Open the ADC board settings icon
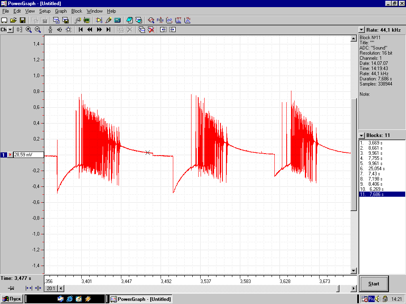The image size is (406, 304). [x=87, y=20]
